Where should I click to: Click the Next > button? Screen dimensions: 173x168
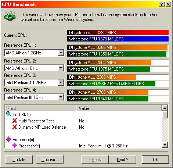tap(122, 160)
